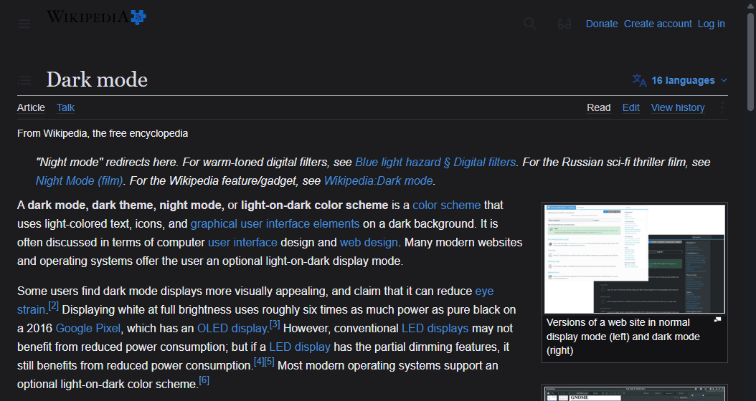The image size is (756, 401).
Task: Open the GNOME screenshot thumbnail
Action: (x=635, y=394)
